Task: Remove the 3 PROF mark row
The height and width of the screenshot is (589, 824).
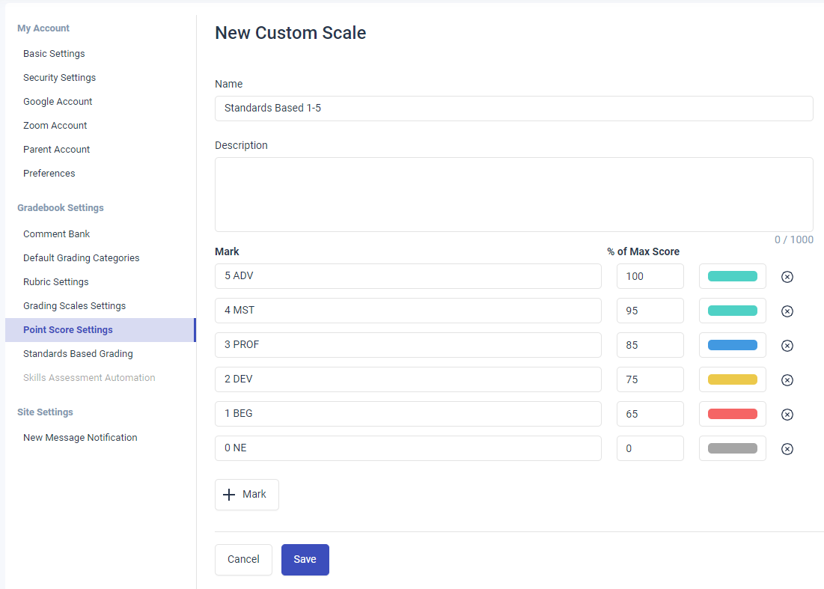Action: pyautogui.click(x=787, y=346)
